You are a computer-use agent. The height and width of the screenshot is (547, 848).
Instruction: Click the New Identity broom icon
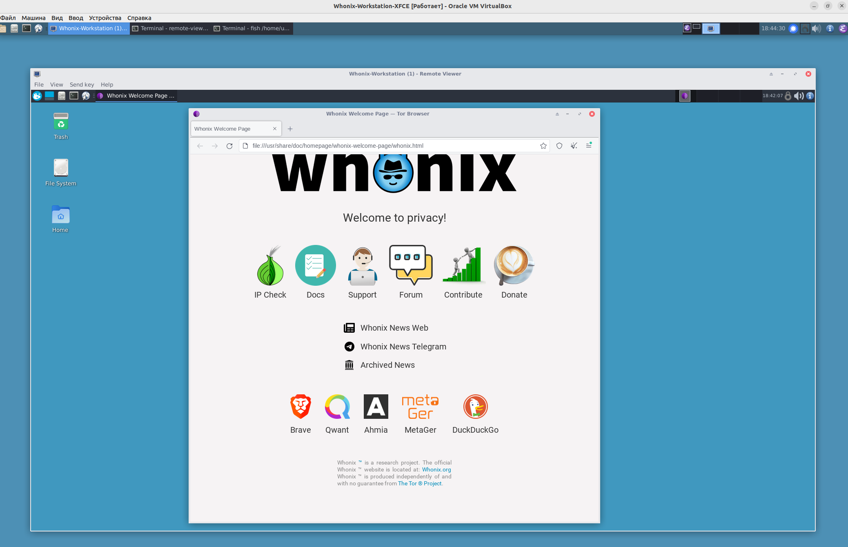(574, 146)
